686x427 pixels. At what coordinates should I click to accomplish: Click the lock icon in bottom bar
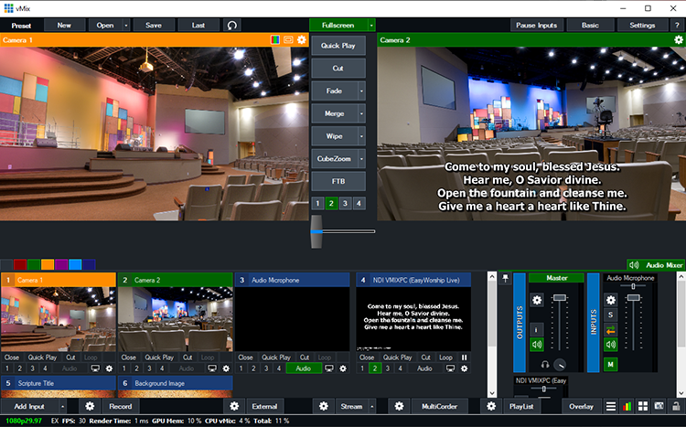675,405
